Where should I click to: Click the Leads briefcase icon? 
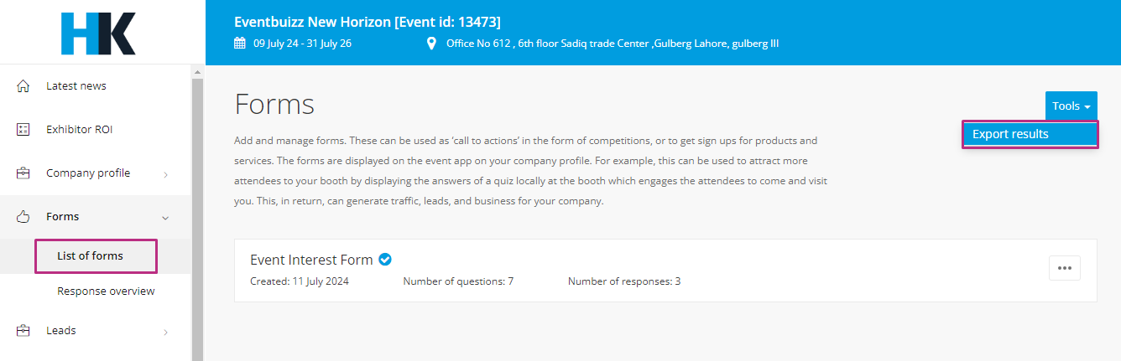point(23,331)
